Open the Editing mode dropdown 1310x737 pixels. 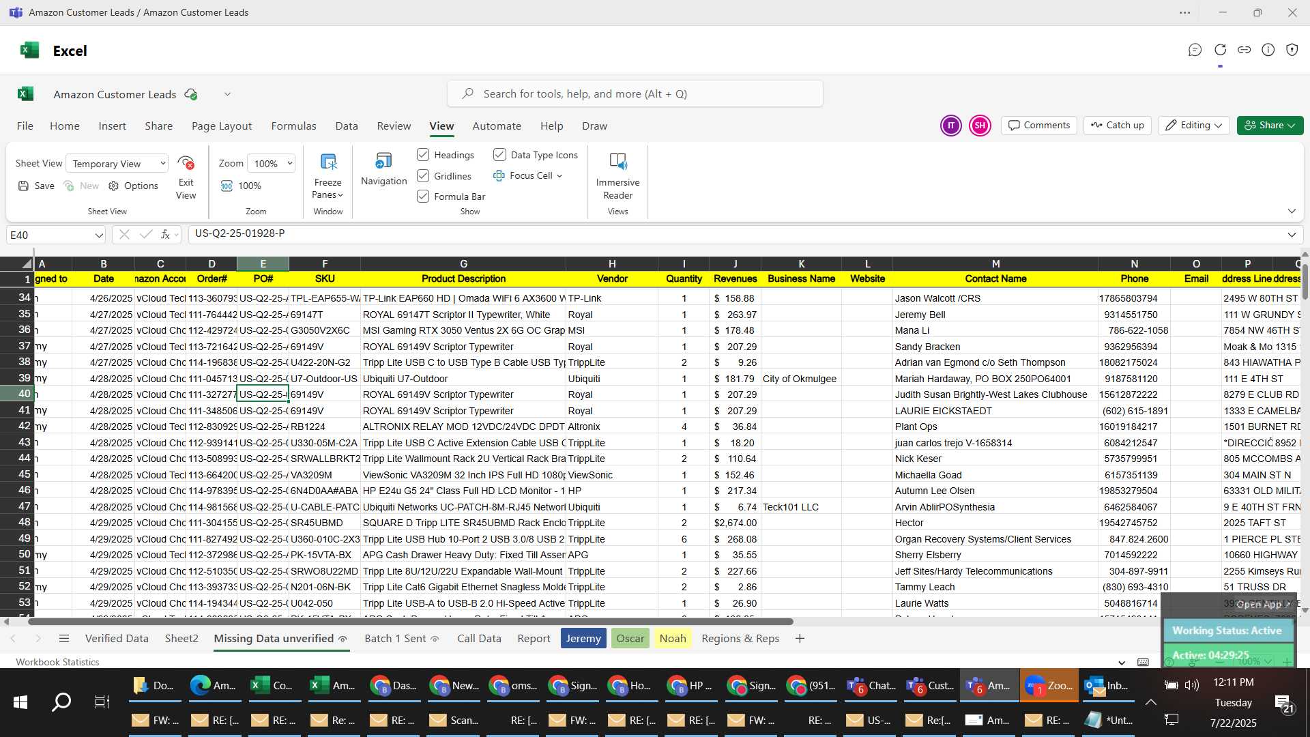tap(1194, 126)
